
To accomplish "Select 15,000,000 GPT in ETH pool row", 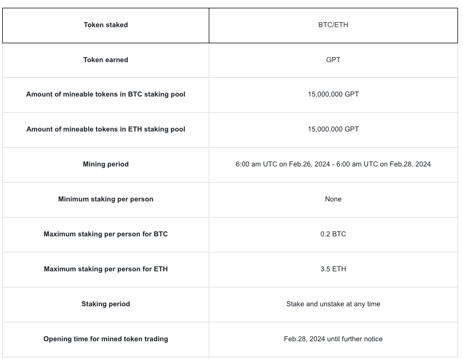I will click(333, 129).
